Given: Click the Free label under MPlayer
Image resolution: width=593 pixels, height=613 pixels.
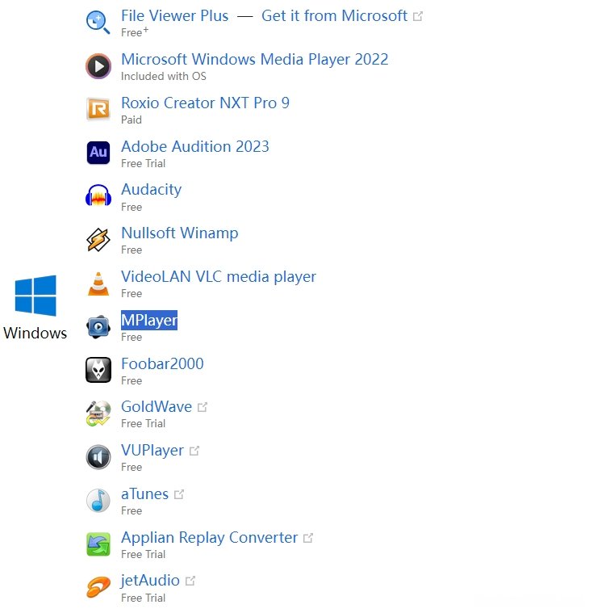Looking at the screenshot, I should pos(132,338).
